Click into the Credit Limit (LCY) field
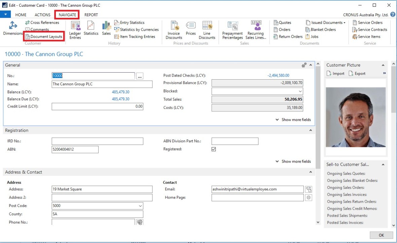This screenshot has width=397, height=243. click(x=97, y=107)
